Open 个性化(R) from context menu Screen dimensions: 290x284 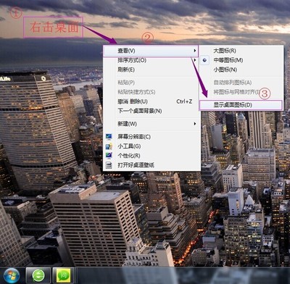(x=152, y=156)
